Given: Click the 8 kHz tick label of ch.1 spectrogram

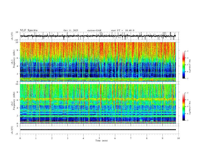Looking at the screenshot, I should (x=18, y=50).
